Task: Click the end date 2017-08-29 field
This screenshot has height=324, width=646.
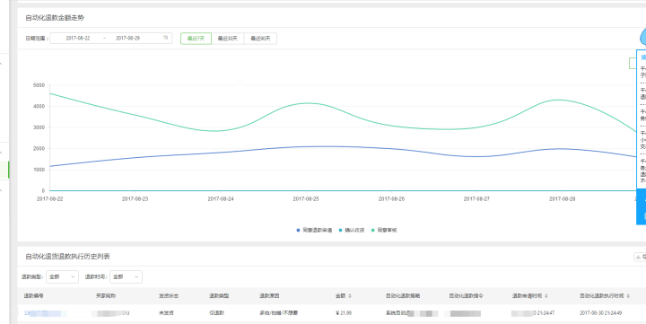Action: tap(127, 39)
